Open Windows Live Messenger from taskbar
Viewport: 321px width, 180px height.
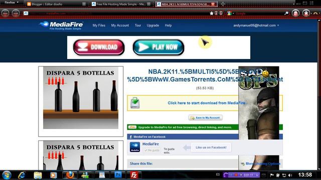pos(85,175)
